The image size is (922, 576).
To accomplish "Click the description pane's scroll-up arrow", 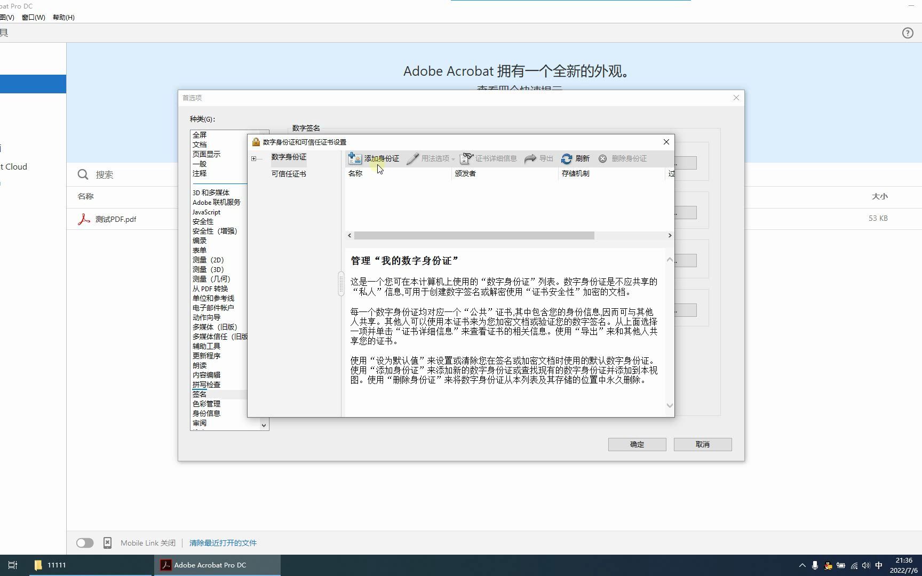I will pos(670,260).
